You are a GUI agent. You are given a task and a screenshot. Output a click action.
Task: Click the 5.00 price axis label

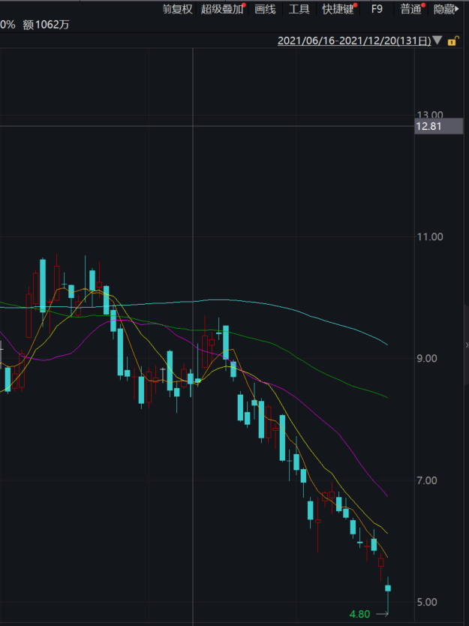pyautogui.click(x=427, y=602)
